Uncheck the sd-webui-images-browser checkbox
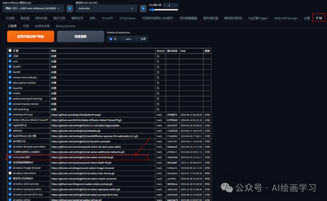 click(10, 168)
